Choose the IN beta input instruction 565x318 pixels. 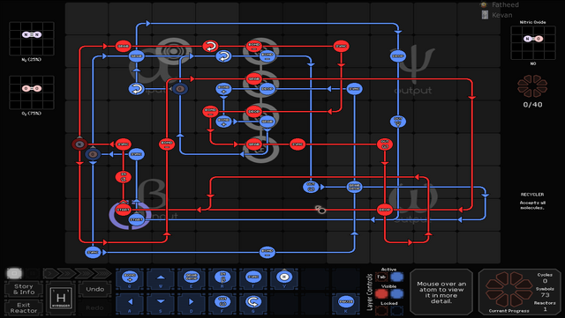222,277
